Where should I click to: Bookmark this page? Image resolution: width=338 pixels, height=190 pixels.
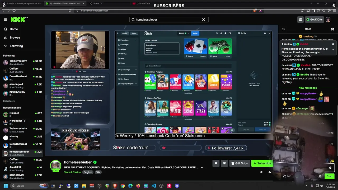(70, 11)
